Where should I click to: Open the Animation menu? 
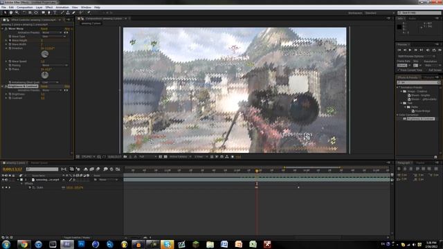[x=62, y=8]
